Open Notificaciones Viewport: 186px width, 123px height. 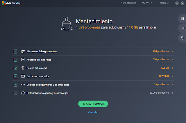128,3
